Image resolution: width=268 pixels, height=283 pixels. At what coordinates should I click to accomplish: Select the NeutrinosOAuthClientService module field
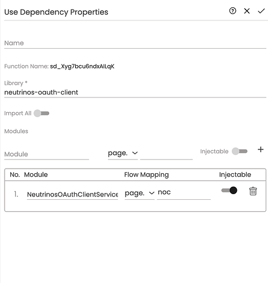coord(72,194)
